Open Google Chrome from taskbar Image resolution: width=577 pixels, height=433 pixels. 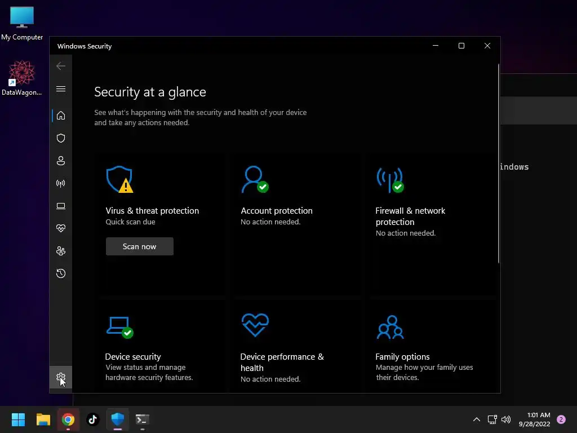click(68, 419)
